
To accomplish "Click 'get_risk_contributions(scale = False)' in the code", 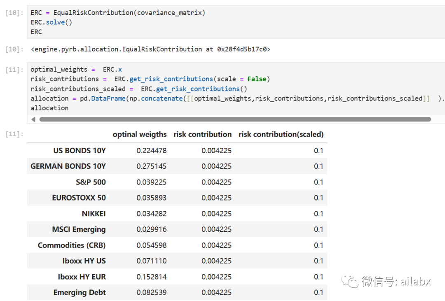I will (x=199, y=79).
